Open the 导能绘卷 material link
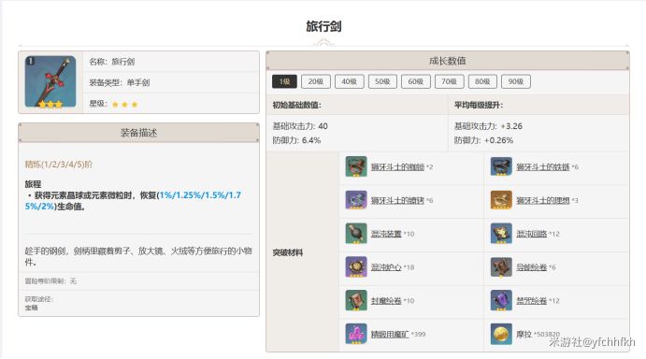Viewport: 646px width, 359px height. 531,267
